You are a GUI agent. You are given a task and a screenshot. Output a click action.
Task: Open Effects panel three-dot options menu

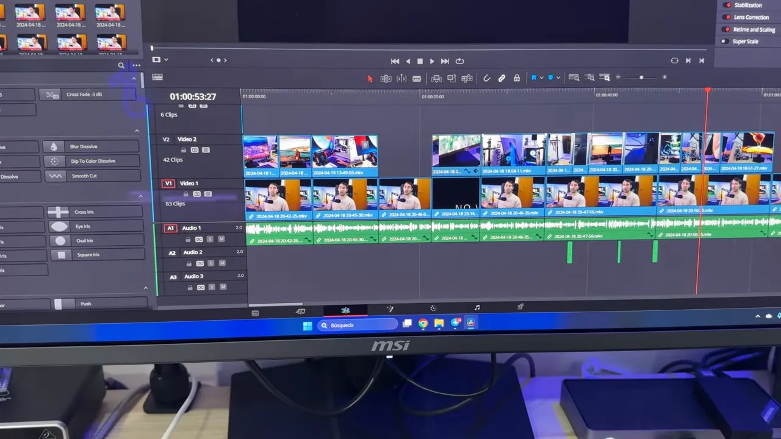point(136,65)
